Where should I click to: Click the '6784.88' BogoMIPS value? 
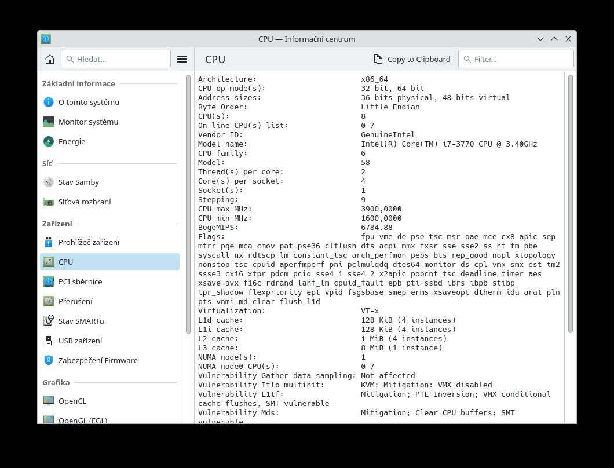[377, 228]
